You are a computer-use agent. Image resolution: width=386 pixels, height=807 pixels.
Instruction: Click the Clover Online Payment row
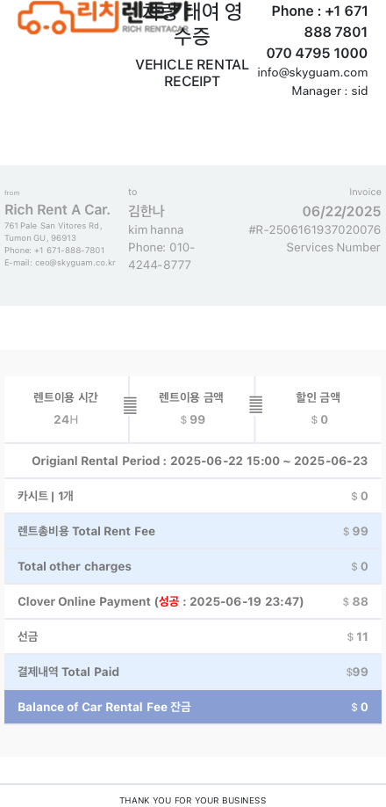point(193,601)
